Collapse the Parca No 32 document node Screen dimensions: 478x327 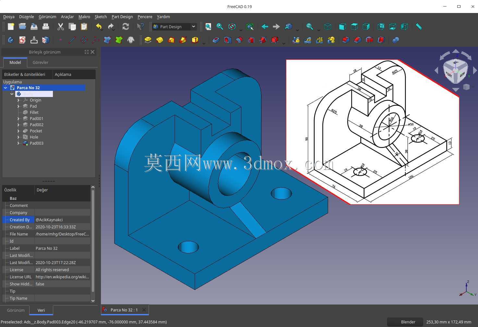tap(6, 88)
